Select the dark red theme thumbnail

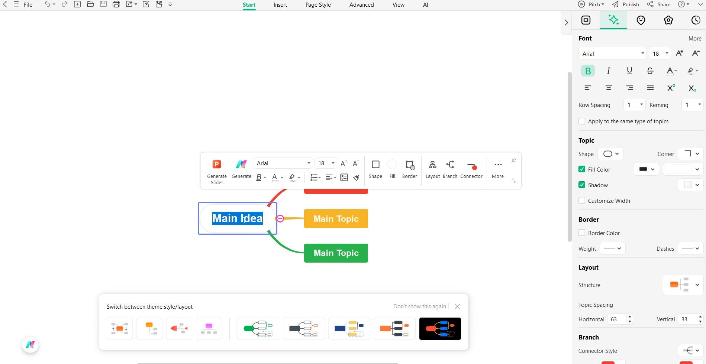click(440, 328)
